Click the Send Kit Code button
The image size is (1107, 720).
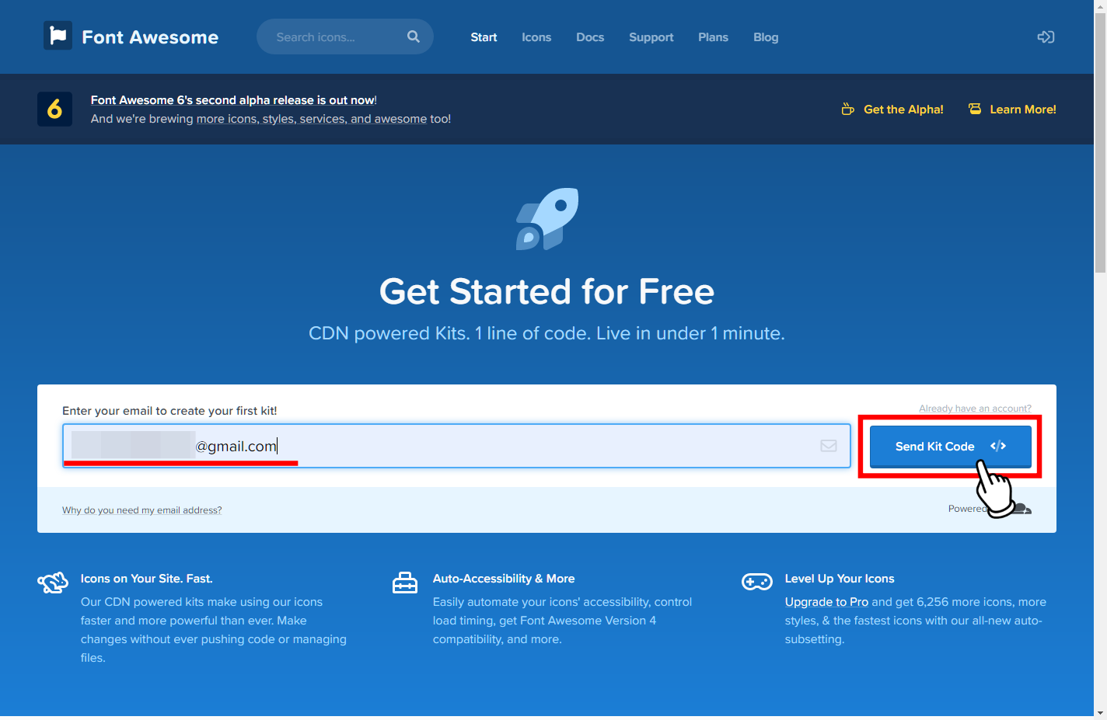[x=950, y=446]
